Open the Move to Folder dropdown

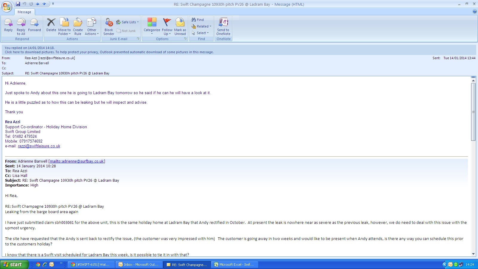point(65,27)
